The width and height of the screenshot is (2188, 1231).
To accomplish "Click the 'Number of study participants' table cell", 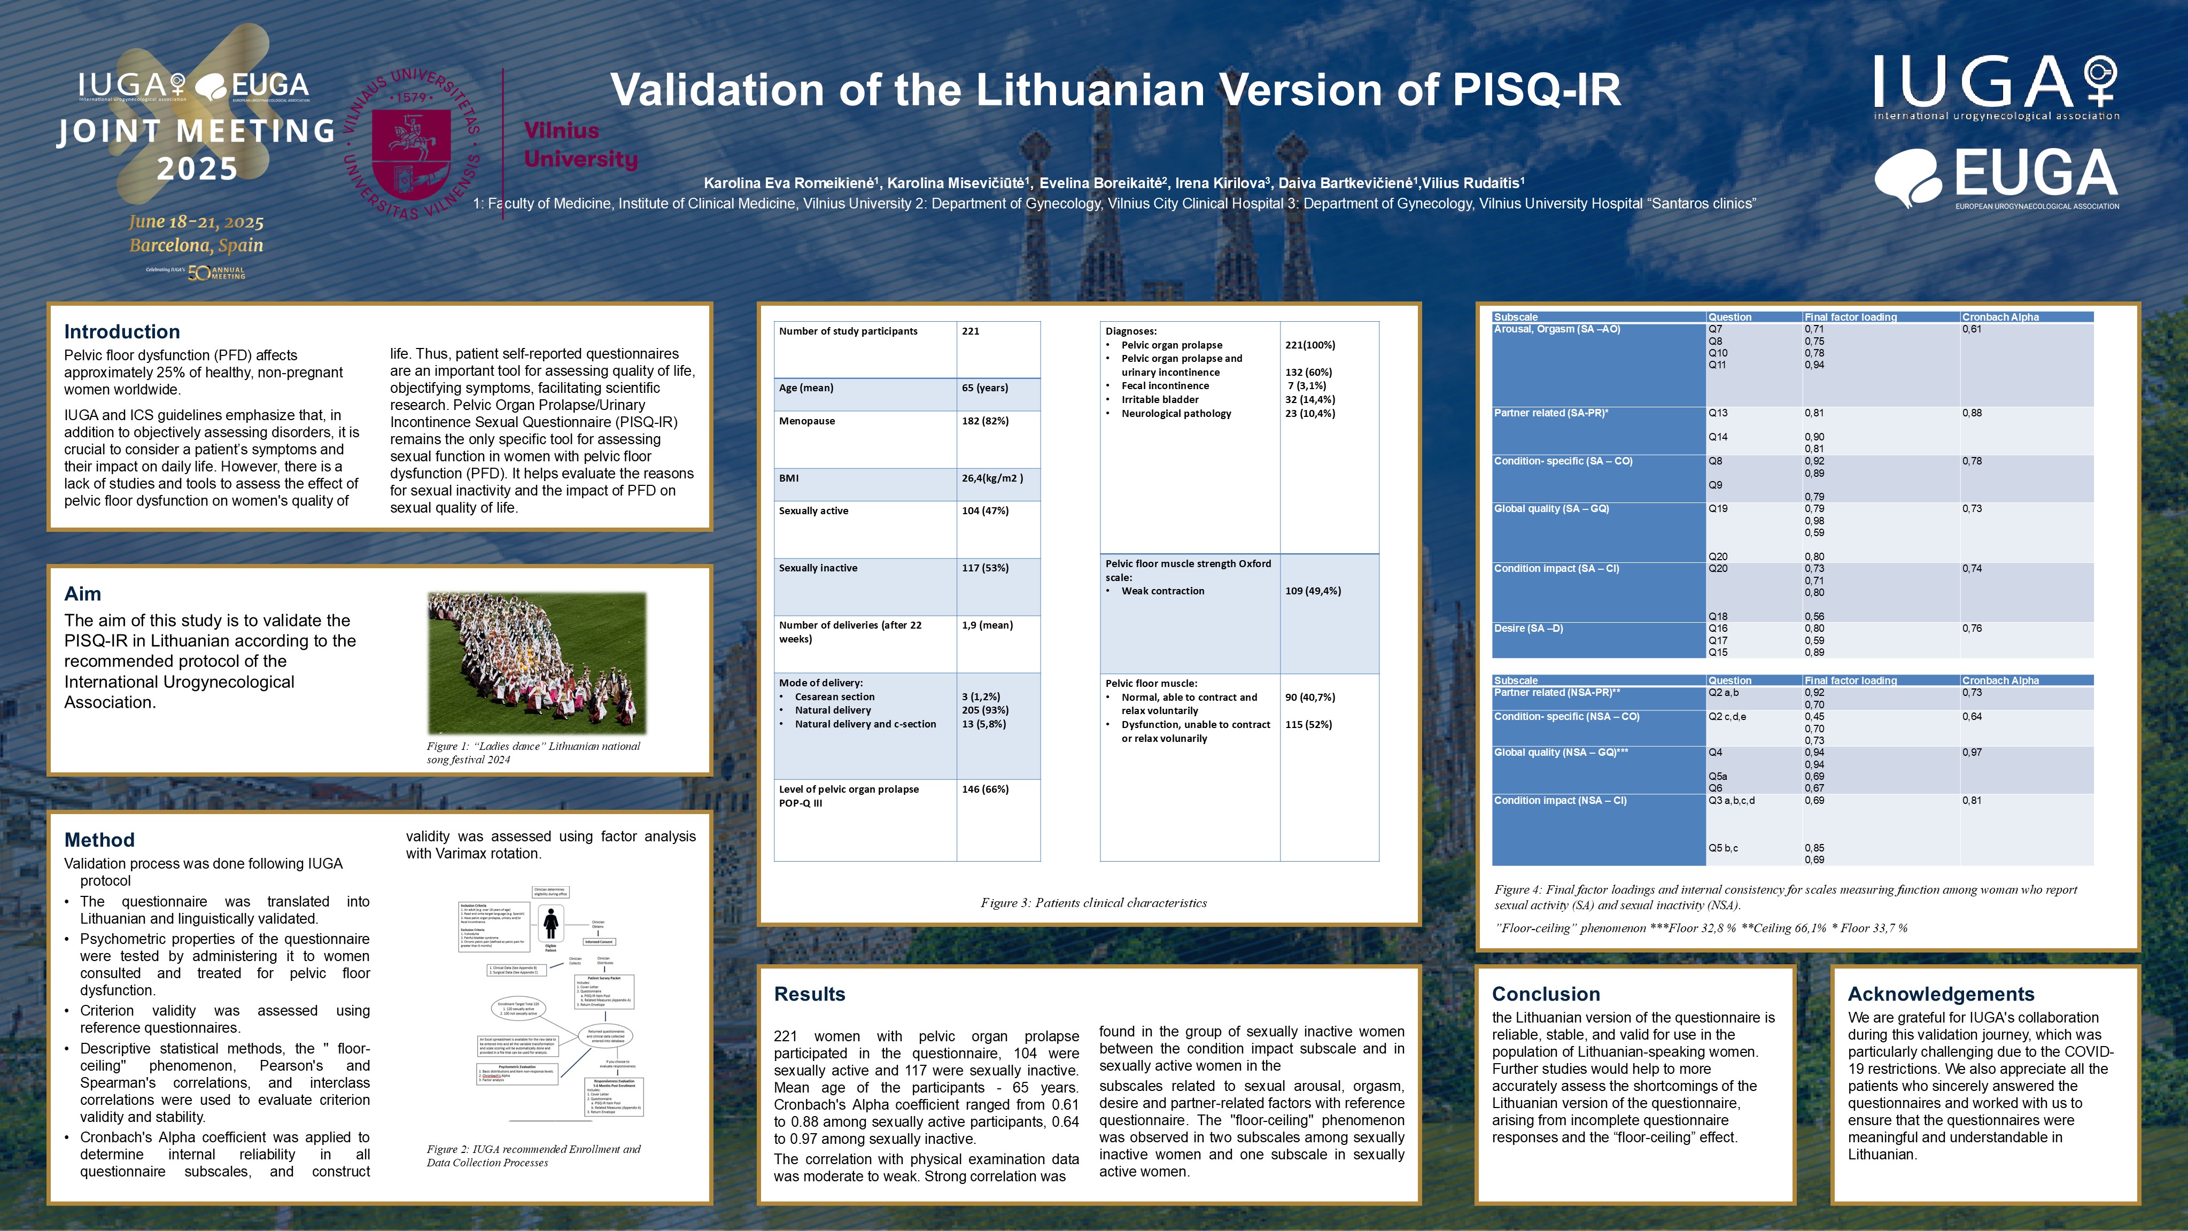I will tap(865, 349).
